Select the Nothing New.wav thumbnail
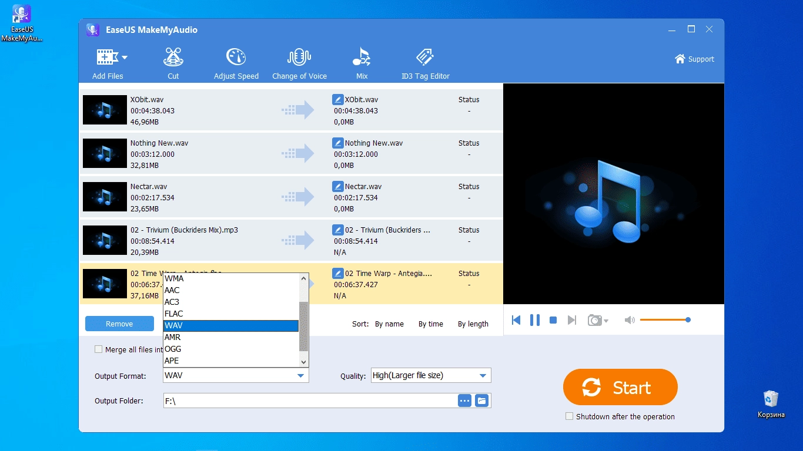 [105, 153]
